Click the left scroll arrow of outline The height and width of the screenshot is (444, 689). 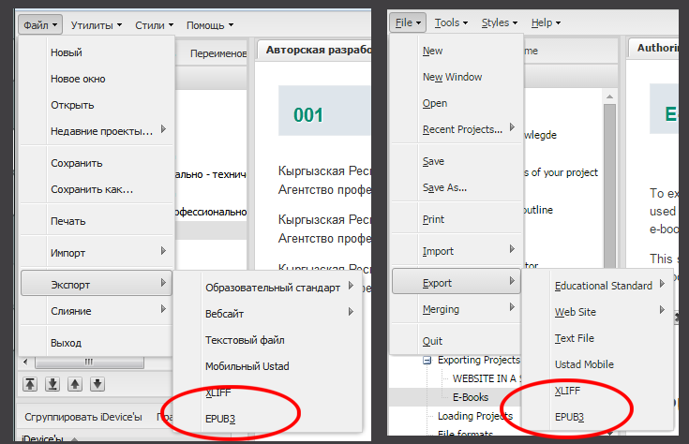(x=25, y=363)
